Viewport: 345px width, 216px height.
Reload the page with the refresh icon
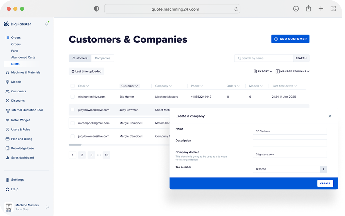click(236, 9)
